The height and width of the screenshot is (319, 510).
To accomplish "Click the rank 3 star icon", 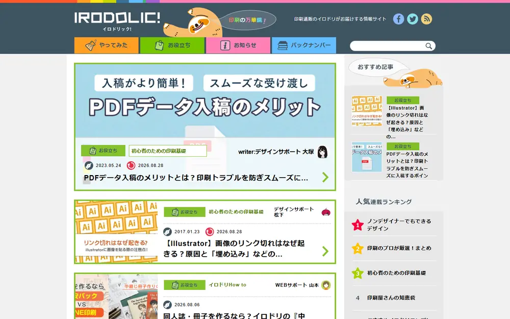I will tap(358, 273).
